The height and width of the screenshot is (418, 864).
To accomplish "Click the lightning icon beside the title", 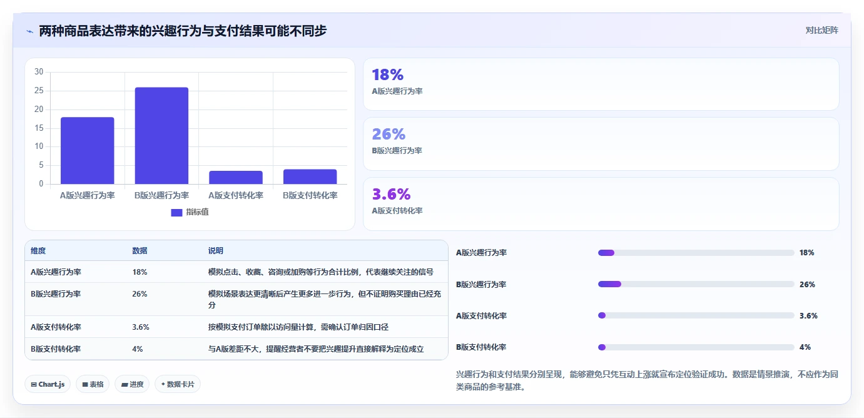I will tap(29, 31).
